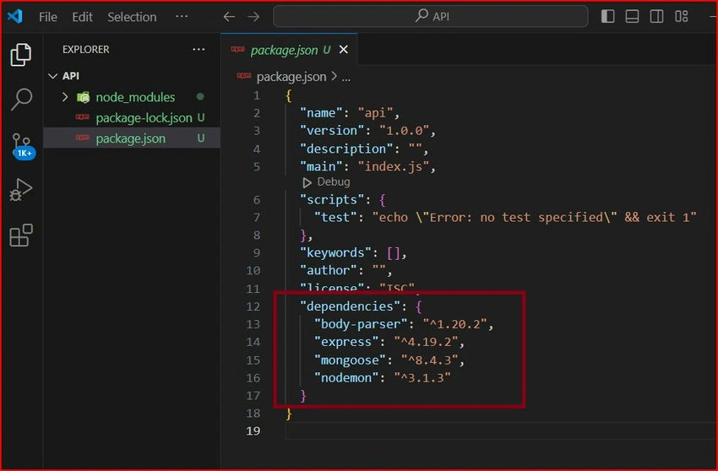Click the "index.js" main value
The height and width of the screenshot is (471, 718).
pos(393,166)
